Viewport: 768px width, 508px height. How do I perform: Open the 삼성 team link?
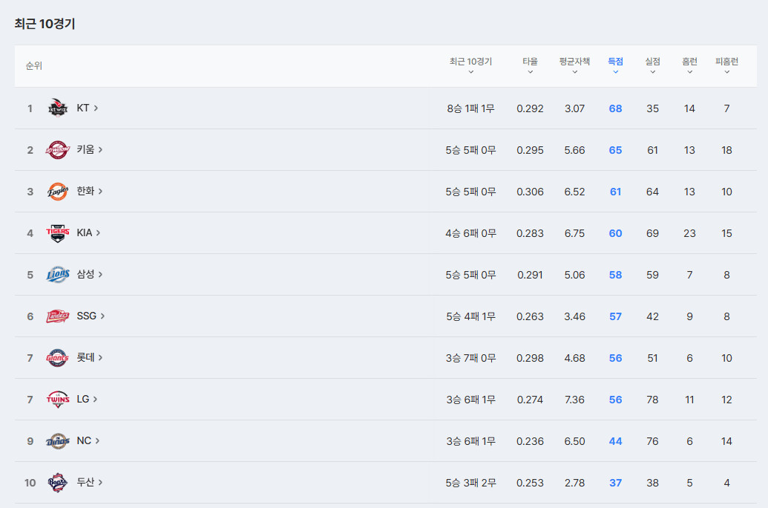90,275
